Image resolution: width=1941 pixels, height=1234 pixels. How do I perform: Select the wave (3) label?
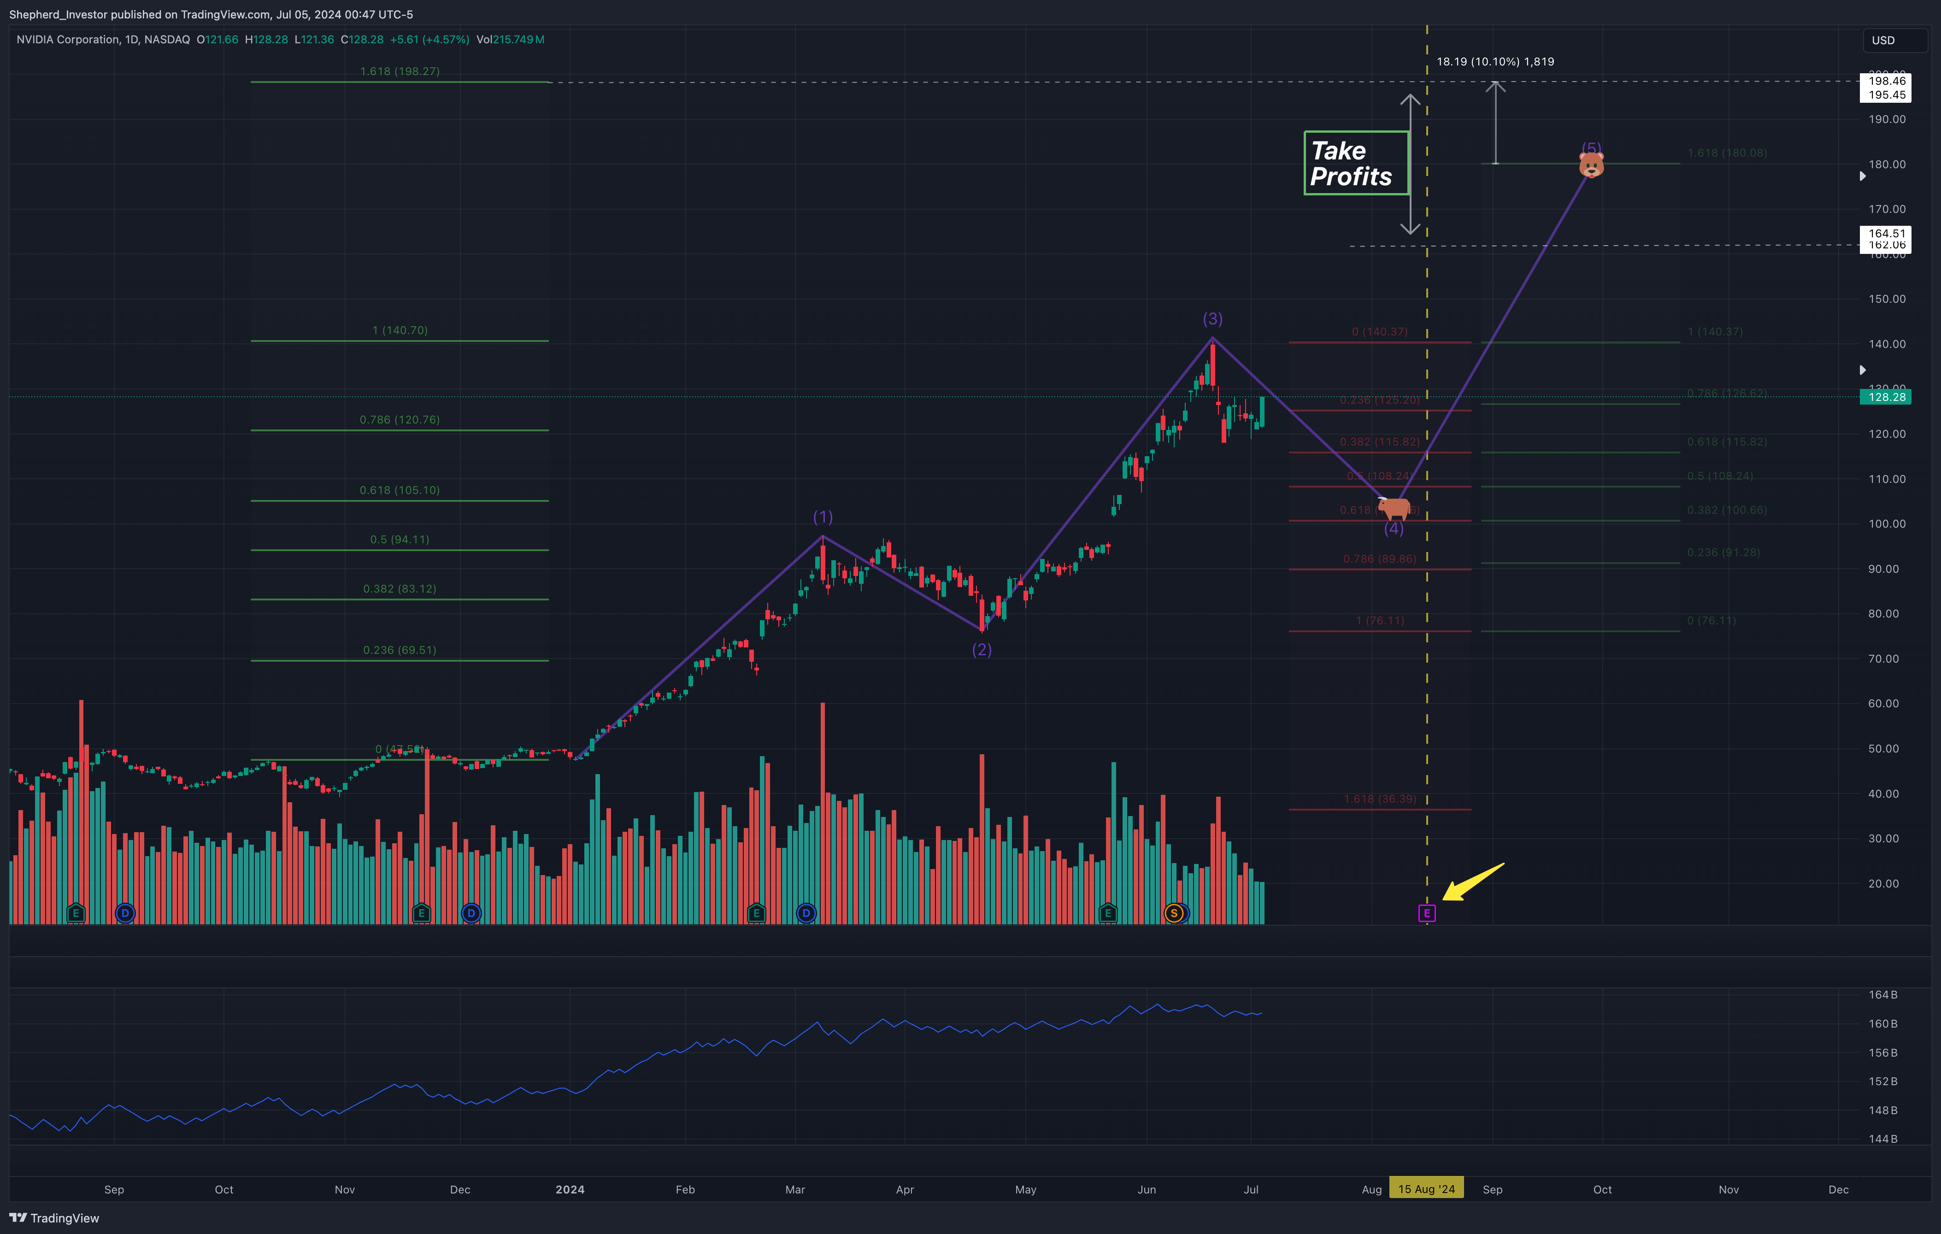[1213, 318]
